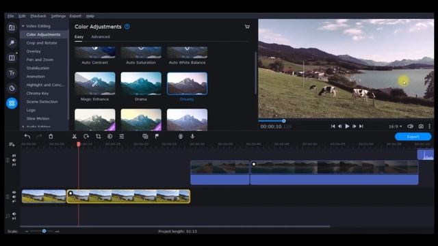This screenshot has height=246, width=438.
Task: Open the Stickers clock-shaped sidebar tab
Action: coord(12,88)
